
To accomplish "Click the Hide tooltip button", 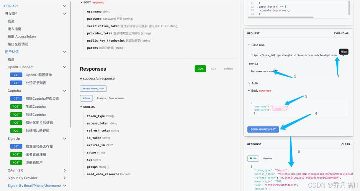I will pyautogui.click(x=344, y=52).
